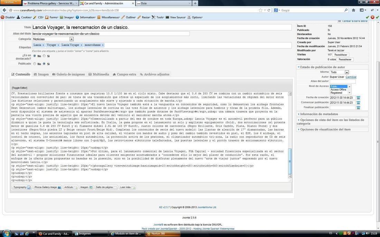The height and width of the screenshot is (237, 380).
Task: Set Publicado to Si
Action: (x=44, y=64)
